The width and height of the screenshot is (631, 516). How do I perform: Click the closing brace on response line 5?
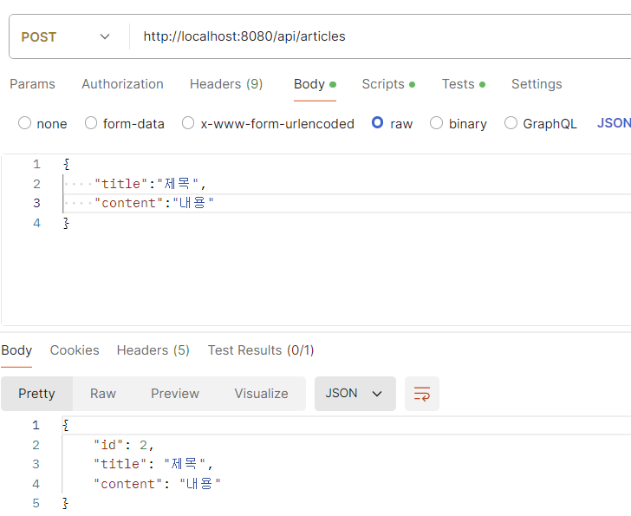coord(65,503)
